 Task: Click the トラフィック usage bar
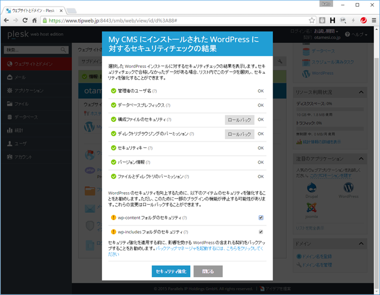pyautogui.click(x=330, y=128)
